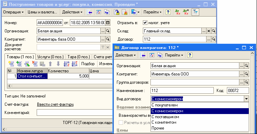257x134 pixels.
Task: Click add row icon in goods table toolbar
Action: tap(11, 64)
